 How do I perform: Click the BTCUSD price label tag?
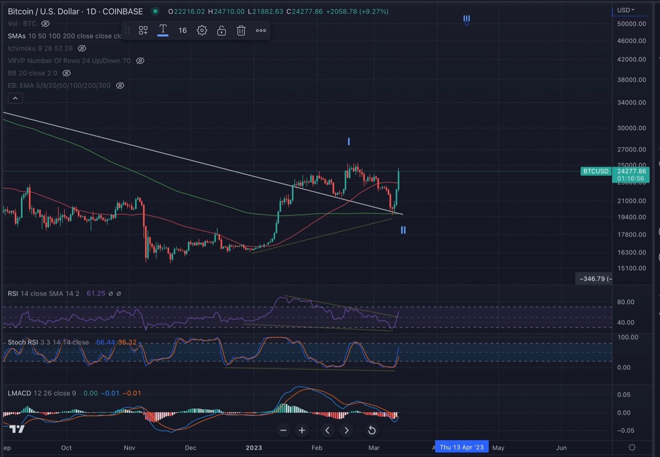coord(596,171)
